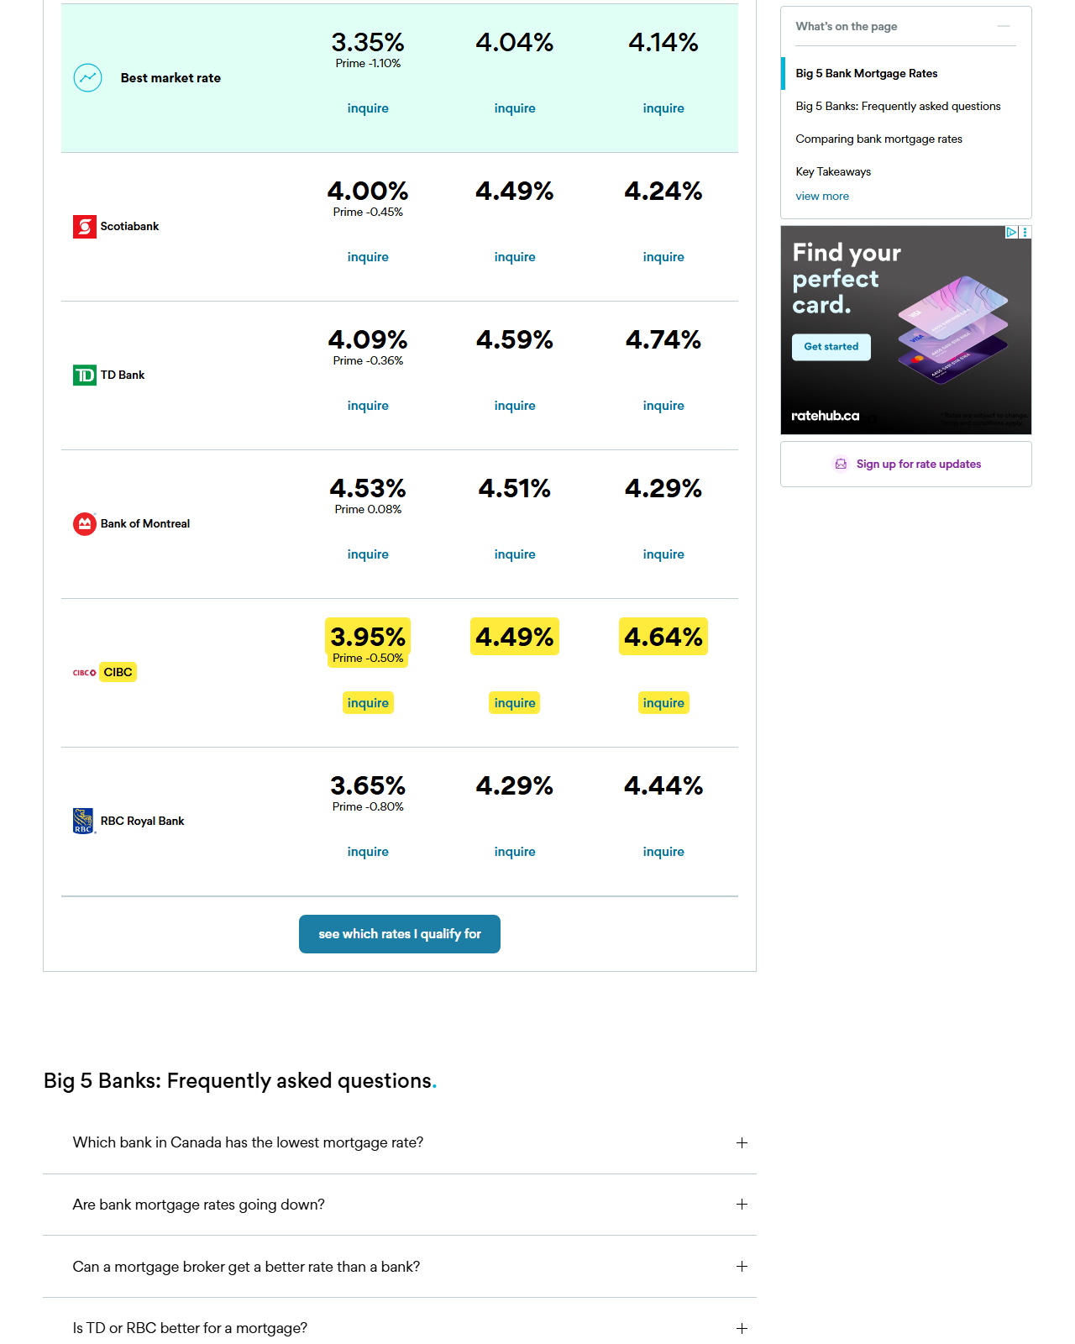The height and width of the screenshot is (1344, 1075).
Task: Click inquire under RBC 4.44% rate
Action: [663, 852]
